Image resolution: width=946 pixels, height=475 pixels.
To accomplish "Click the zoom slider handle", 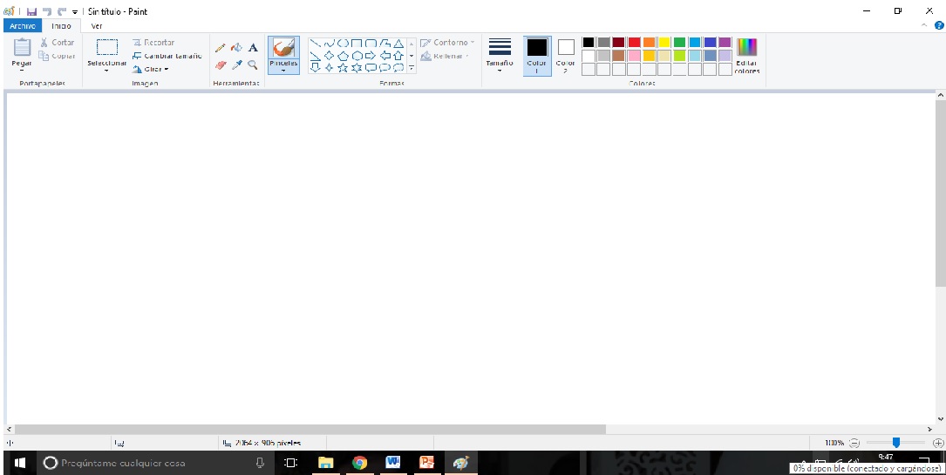I will (896, 443).
